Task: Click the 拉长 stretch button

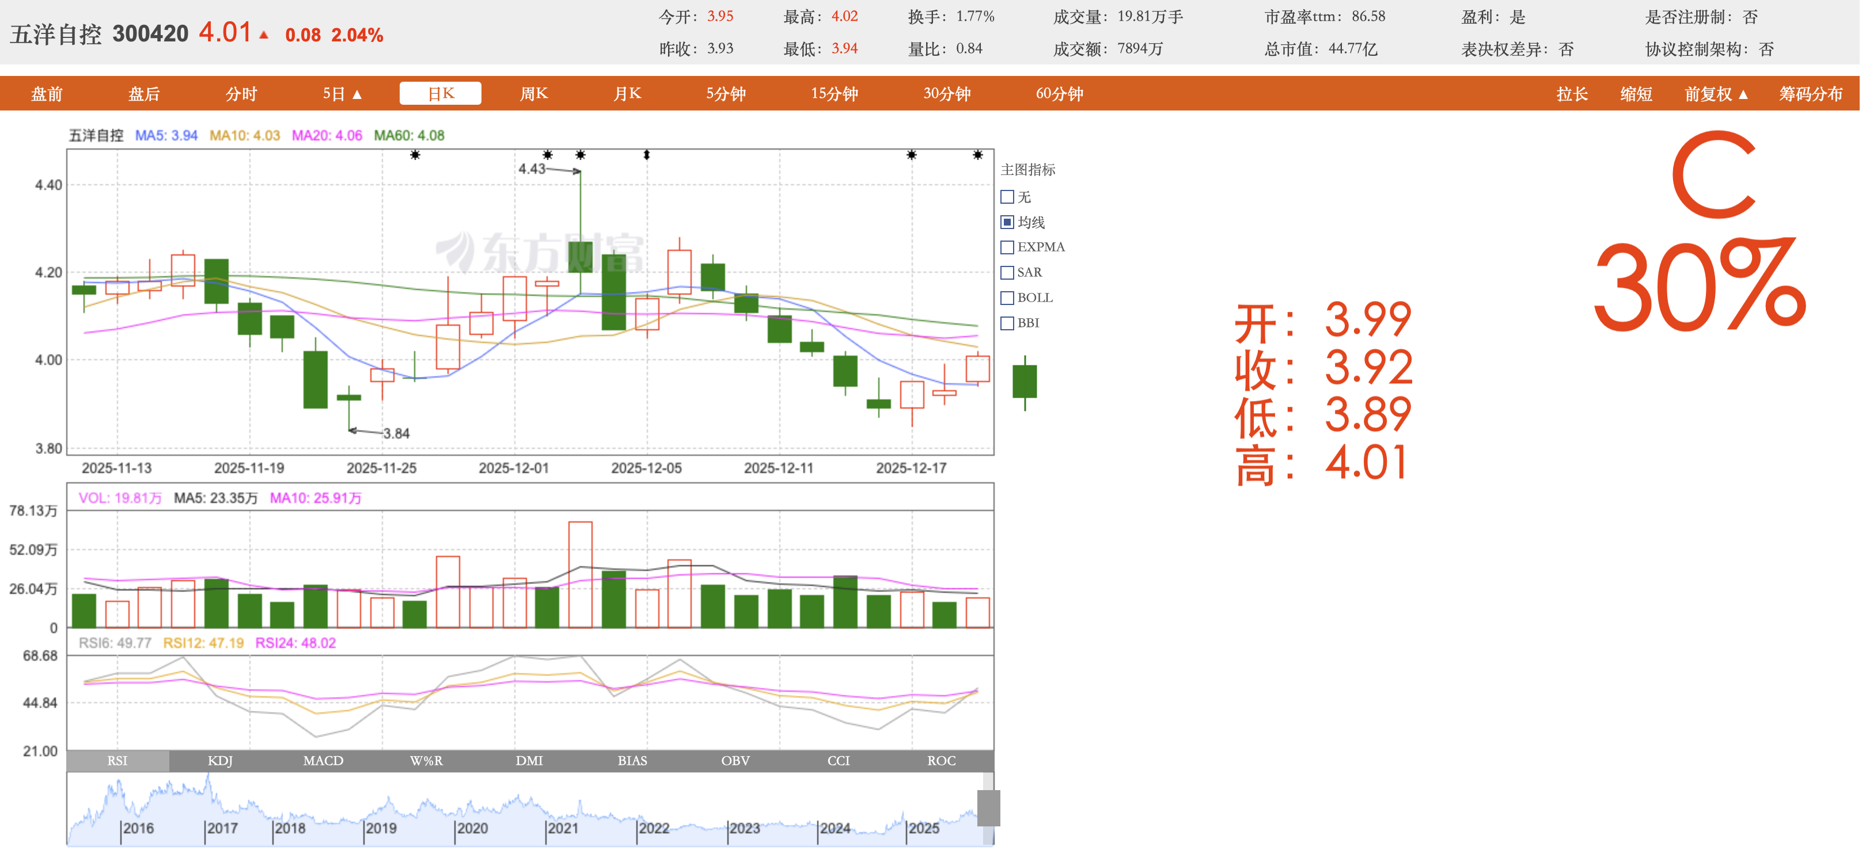Action: click(x=1572, y=94)
